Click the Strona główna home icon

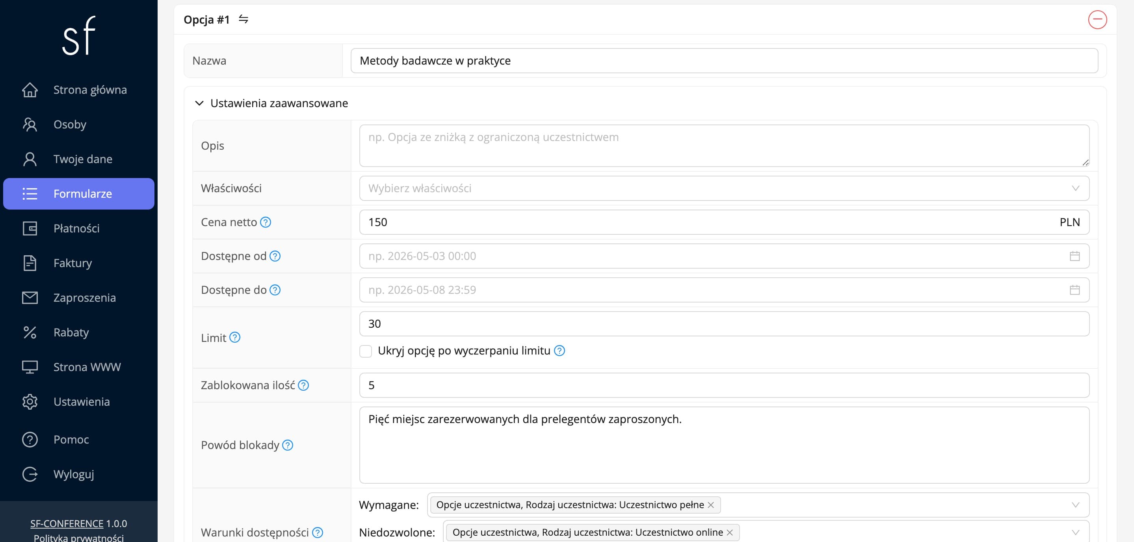coord(30,90)
